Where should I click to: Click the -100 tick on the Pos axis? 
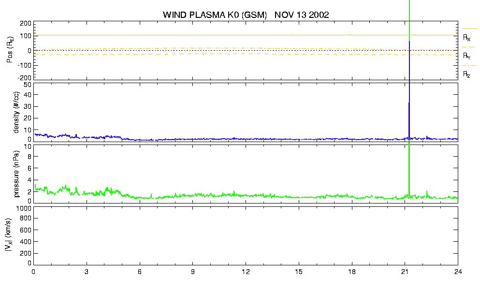[24, 65]
